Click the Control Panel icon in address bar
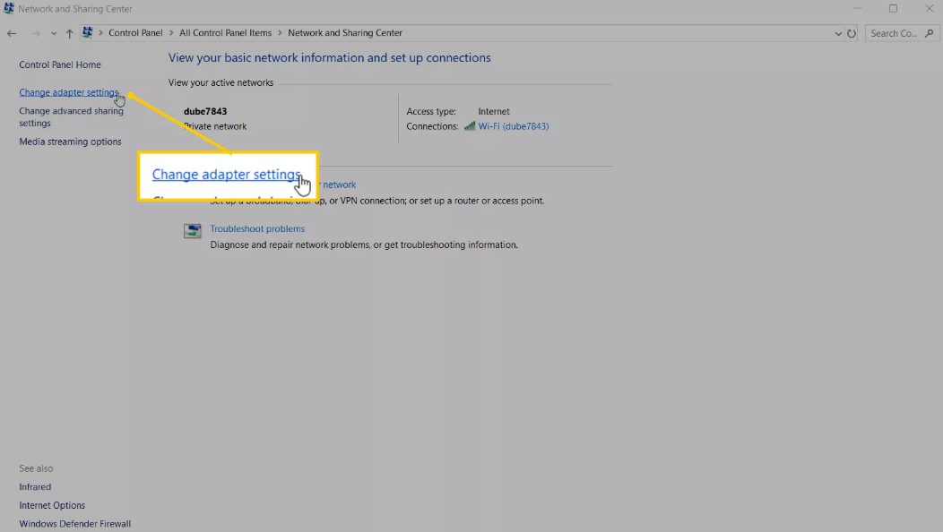The image size is (943, 532). pos(88,32)
